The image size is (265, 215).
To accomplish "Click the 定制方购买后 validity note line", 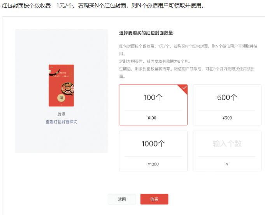I will tap(154, 61).
